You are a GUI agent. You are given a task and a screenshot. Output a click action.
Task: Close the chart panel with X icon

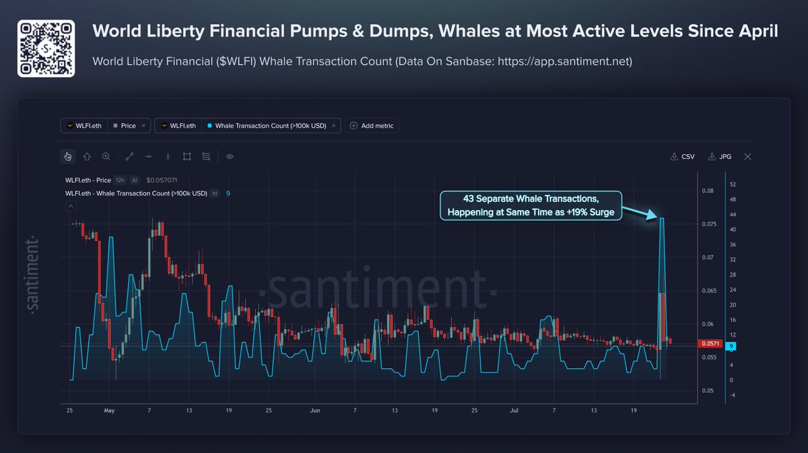(x=748, y=156)
